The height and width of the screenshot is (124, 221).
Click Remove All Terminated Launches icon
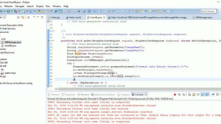tap(184, 95)
